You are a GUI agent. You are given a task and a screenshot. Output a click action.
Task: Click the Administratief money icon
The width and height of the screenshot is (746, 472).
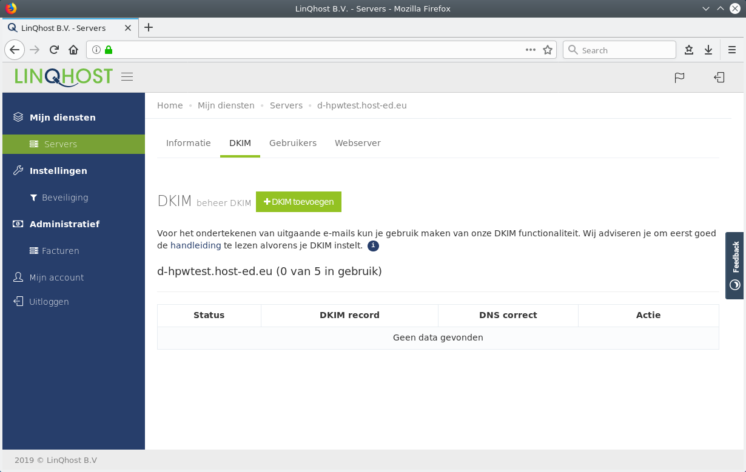coord(18,224)
